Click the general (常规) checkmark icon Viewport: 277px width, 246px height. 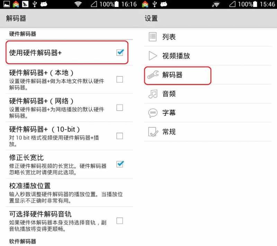[x=153, y=132]
